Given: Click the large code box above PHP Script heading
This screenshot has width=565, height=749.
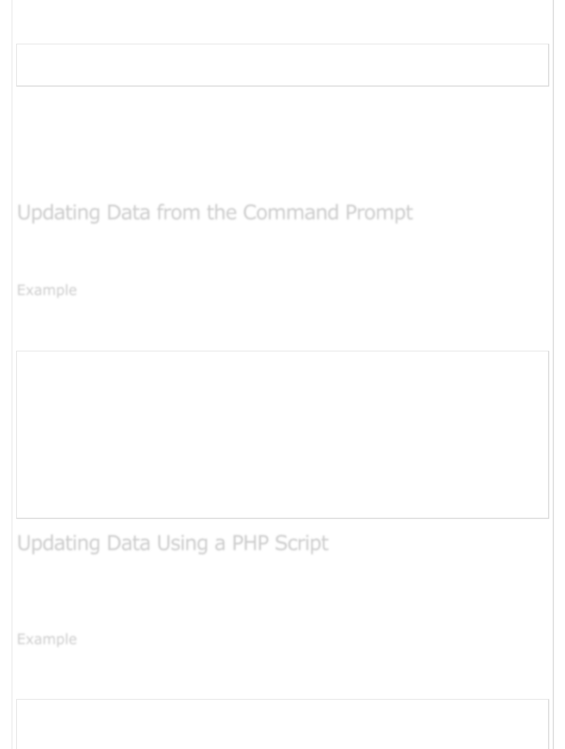Looking at the screenshot, I should tap(282, 434).
